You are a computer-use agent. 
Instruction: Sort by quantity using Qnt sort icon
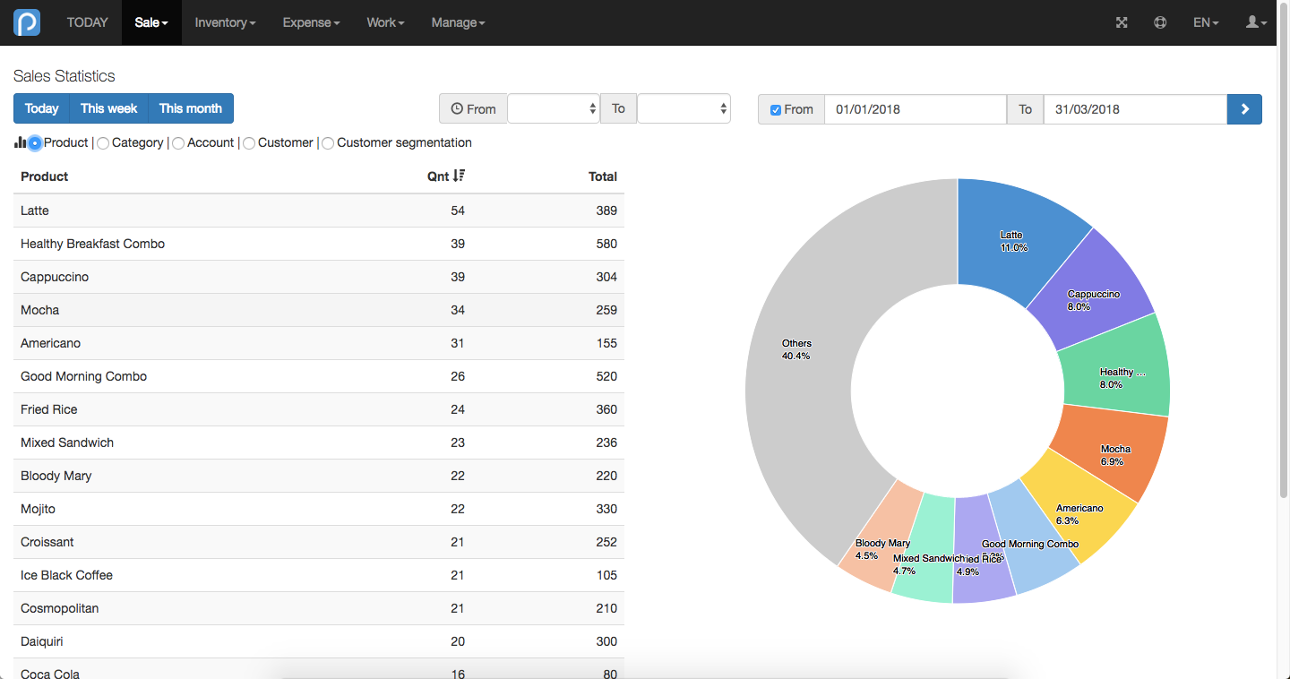(459, 176)
